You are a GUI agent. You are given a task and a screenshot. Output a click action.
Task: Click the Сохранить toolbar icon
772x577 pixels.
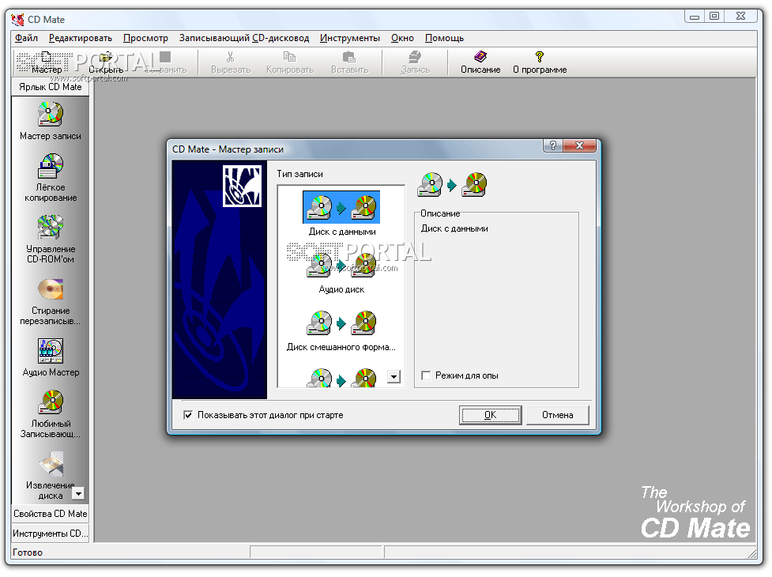pos(165,58)
